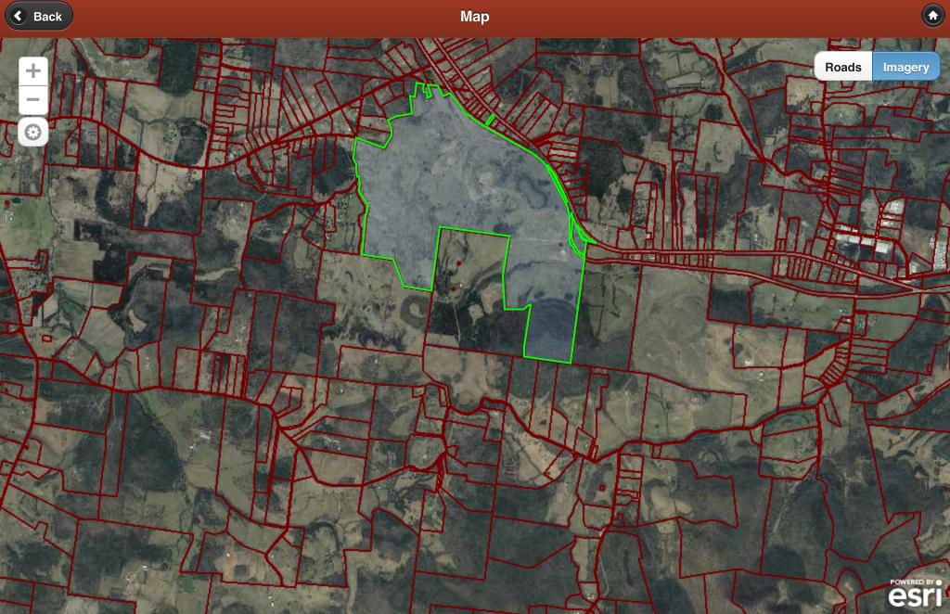Image resolution: width=950 pixels, height=614 pixels.
Task: Click the 'Powered by' text above esri
Action: click(914, 582)
